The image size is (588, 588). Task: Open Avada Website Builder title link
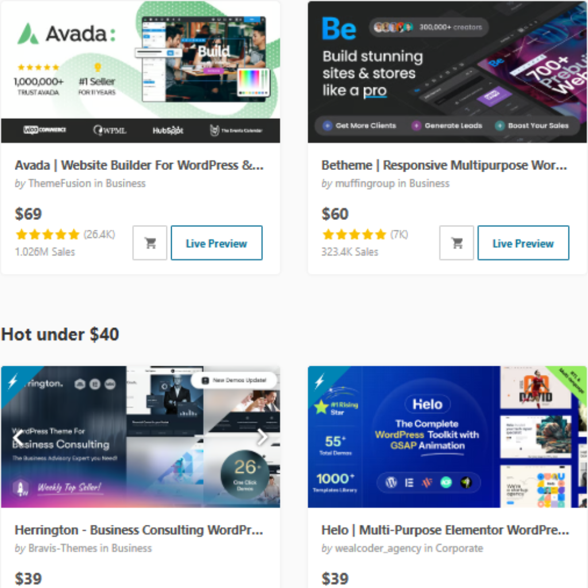tap(139, 165)
